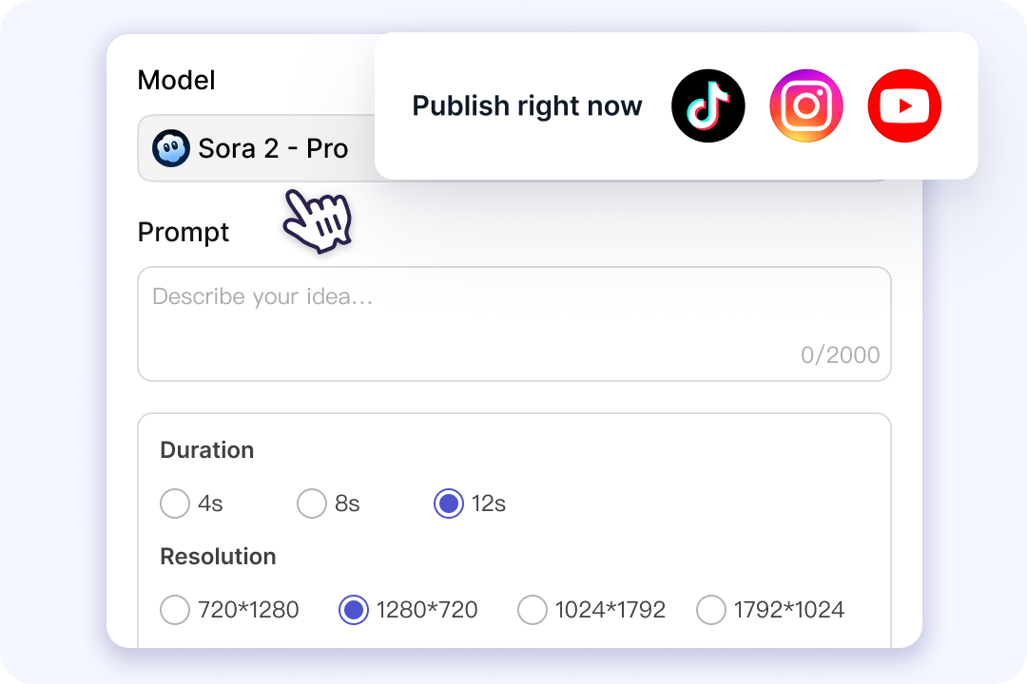Screen dimensions: 1027x684
Task: Choose 1280*720 resolution
Action: (354, 610)
